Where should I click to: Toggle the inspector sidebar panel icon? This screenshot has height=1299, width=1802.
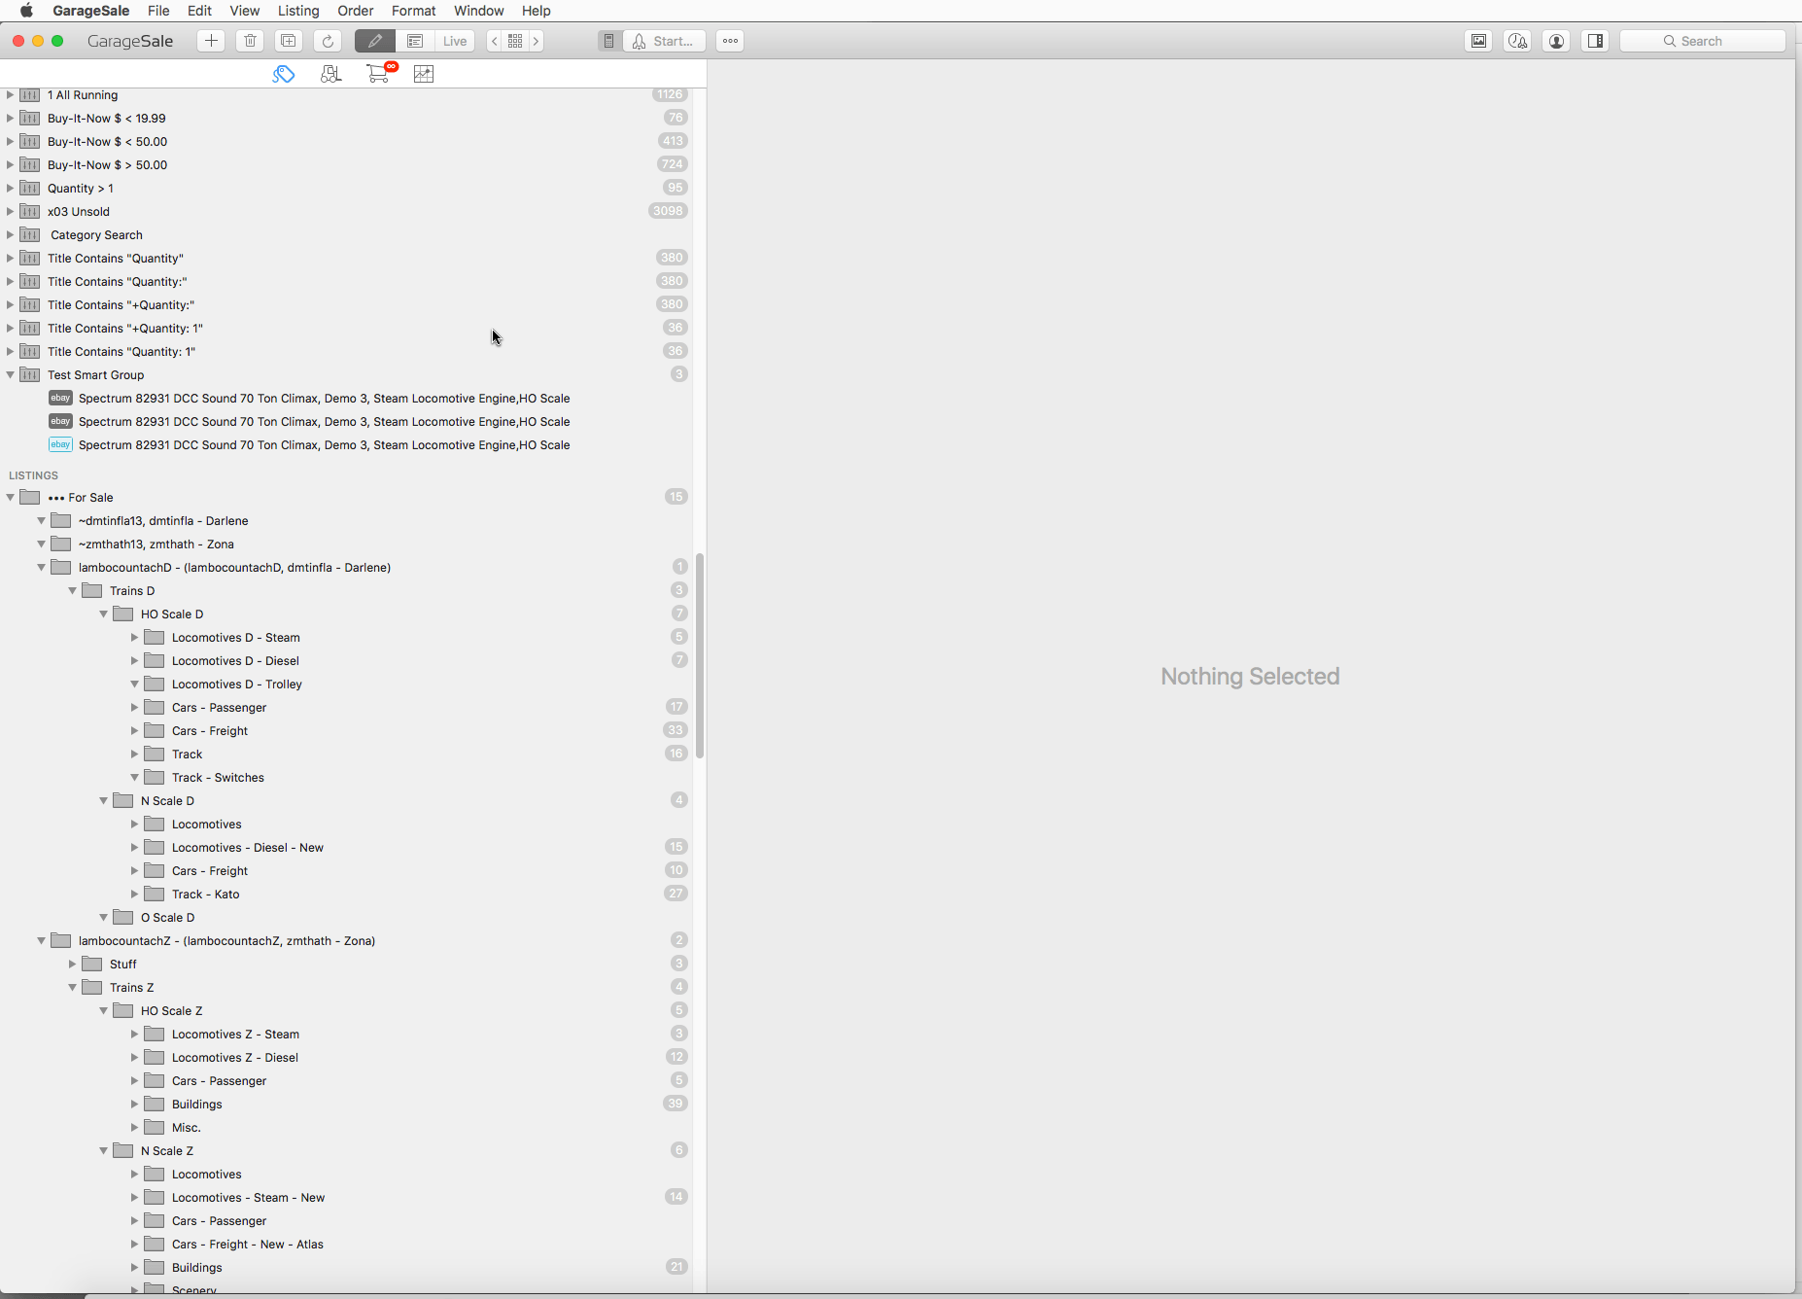click(1595, 41)
